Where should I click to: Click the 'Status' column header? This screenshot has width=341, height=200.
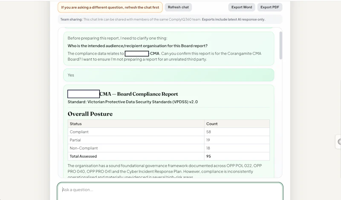coord(76,124)
